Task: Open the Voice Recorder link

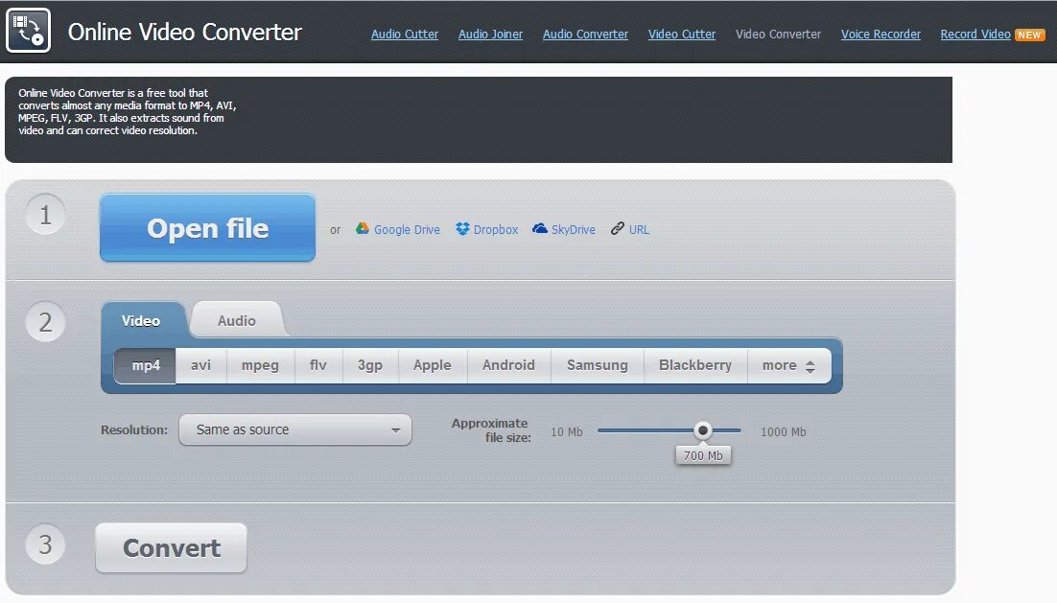Action: click(881, 35)
